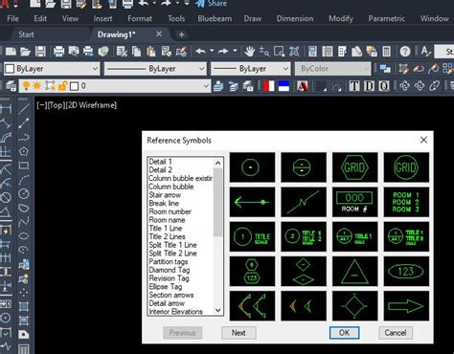The height and width of the screenshot is (354, 454).
Task: Switch to the Start tab
Action: (x=26, y=34)
